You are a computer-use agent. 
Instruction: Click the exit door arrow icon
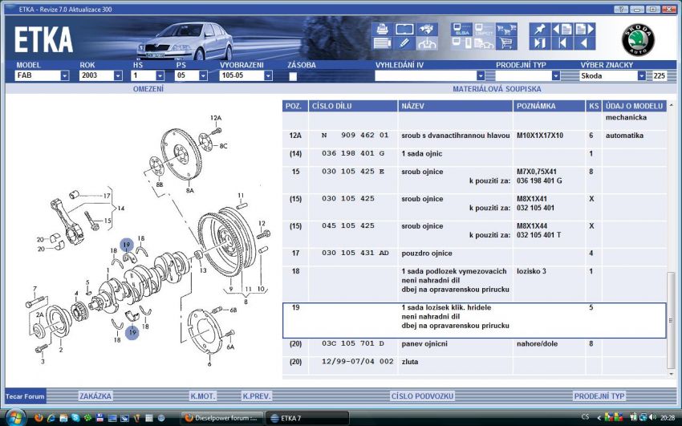coord(540,43)
